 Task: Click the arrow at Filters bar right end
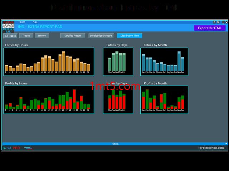coord(225,144)
